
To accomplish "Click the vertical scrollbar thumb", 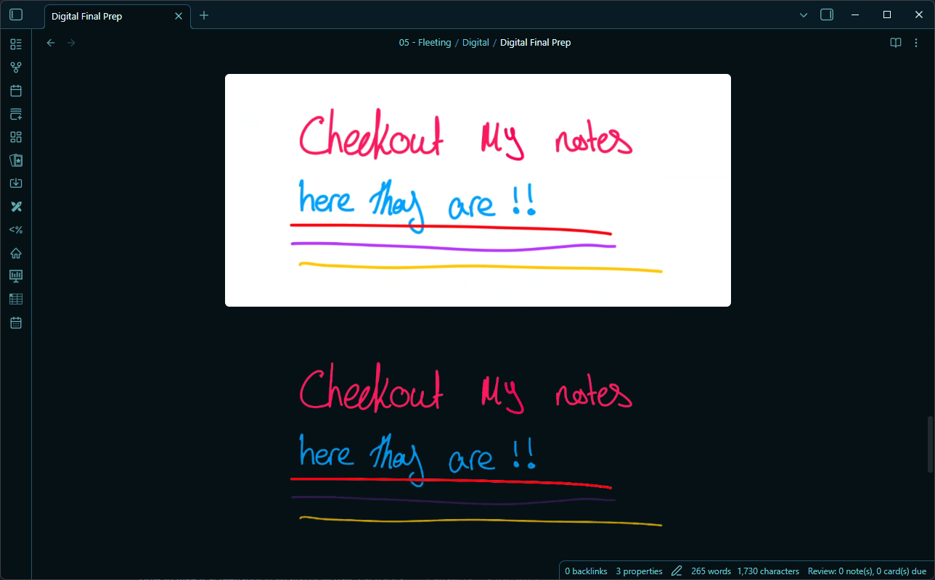I will 931,444.
